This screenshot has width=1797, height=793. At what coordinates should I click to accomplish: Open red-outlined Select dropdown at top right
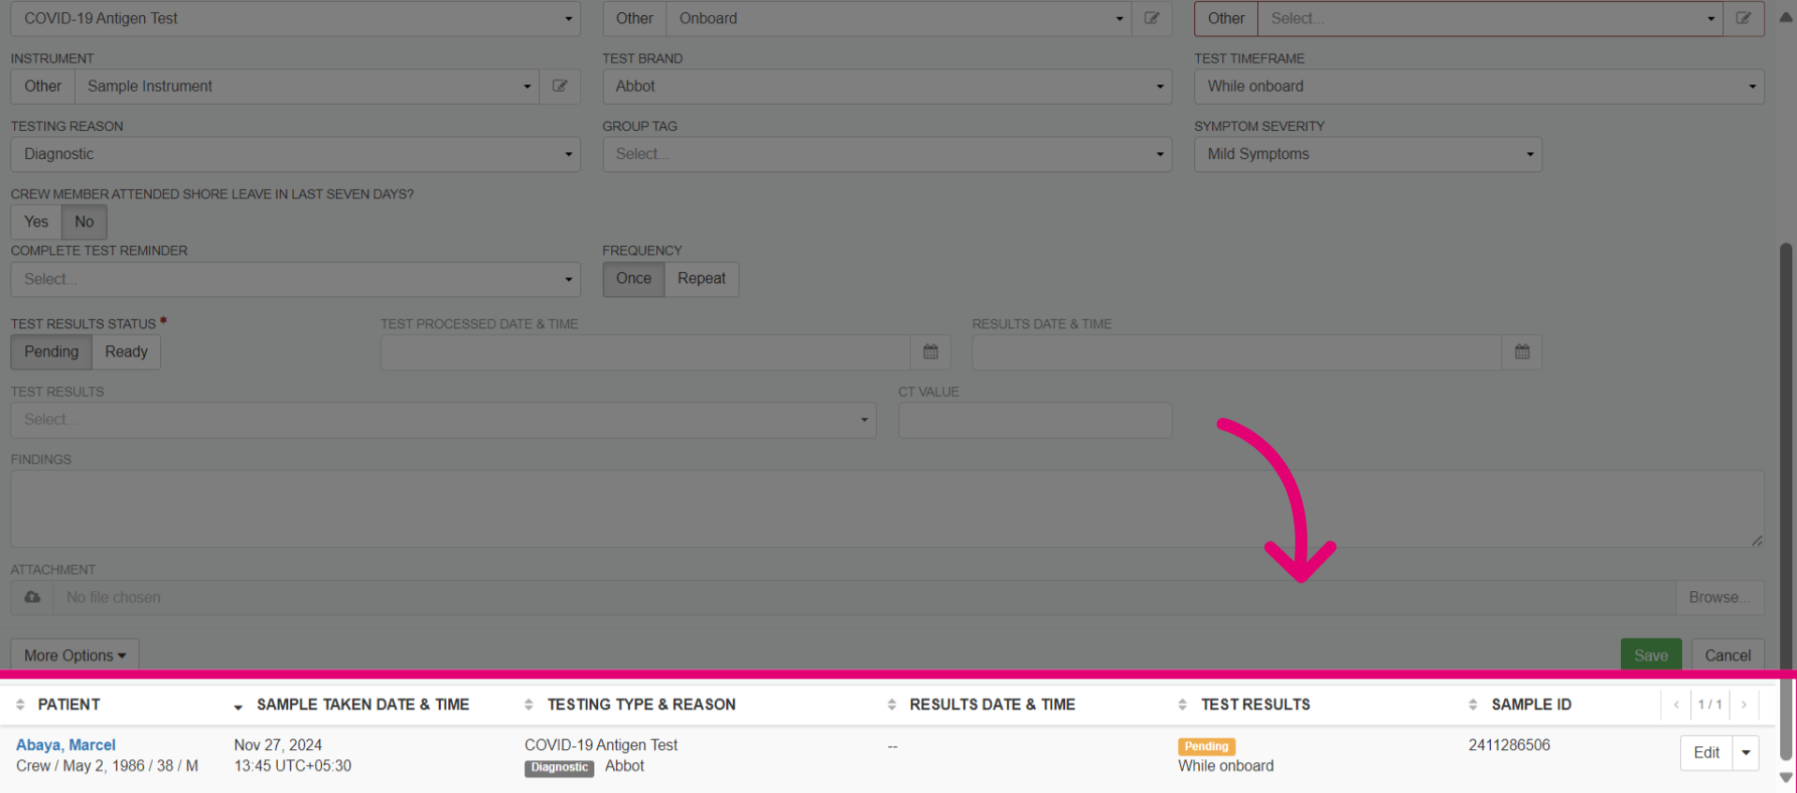(1490, 19)
